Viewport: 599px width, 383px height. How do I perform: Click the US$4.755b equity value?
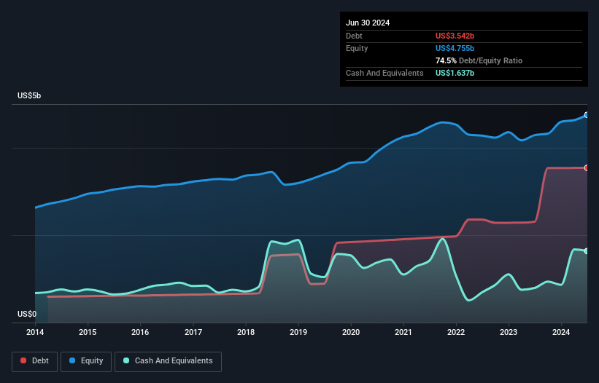point(455,48)
